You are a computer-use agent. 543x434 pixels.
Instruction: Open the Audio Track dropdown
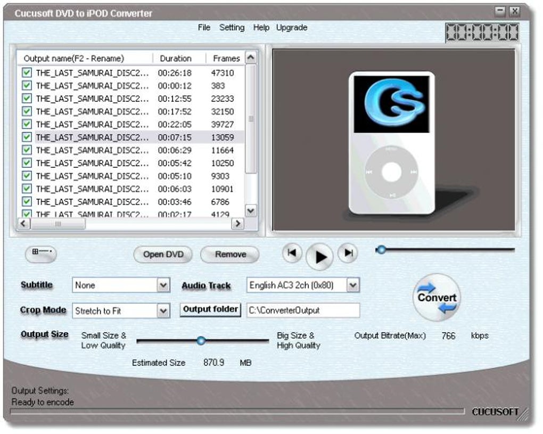(353, 285)
